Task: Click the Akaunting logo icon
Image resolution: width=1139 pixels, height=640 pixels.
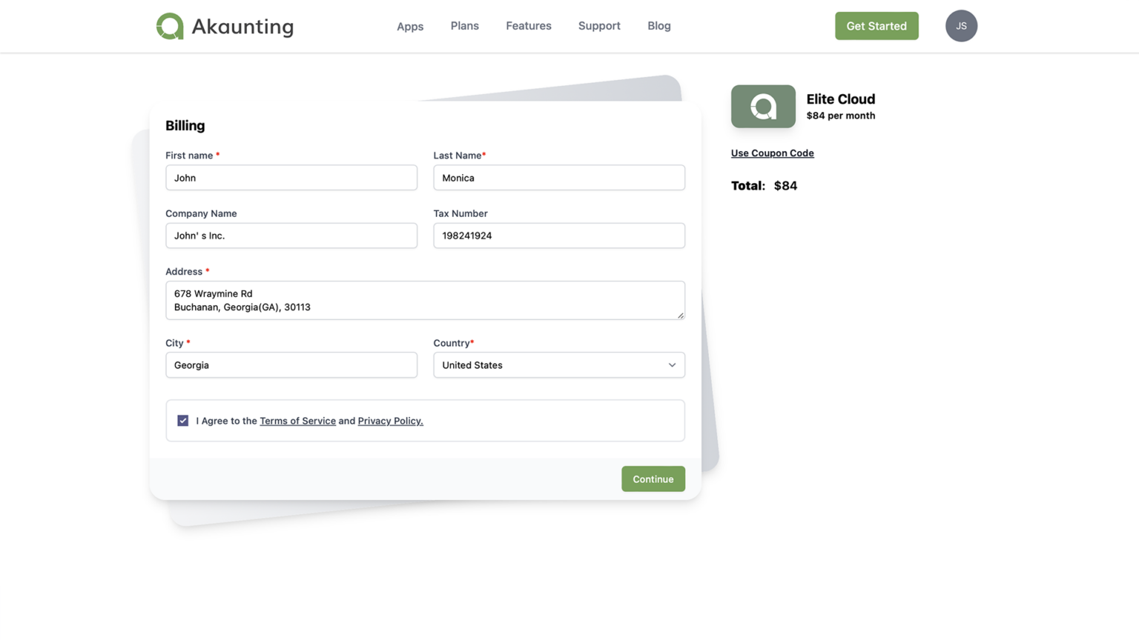Action: pyautogui.click(x=170, y=26)
